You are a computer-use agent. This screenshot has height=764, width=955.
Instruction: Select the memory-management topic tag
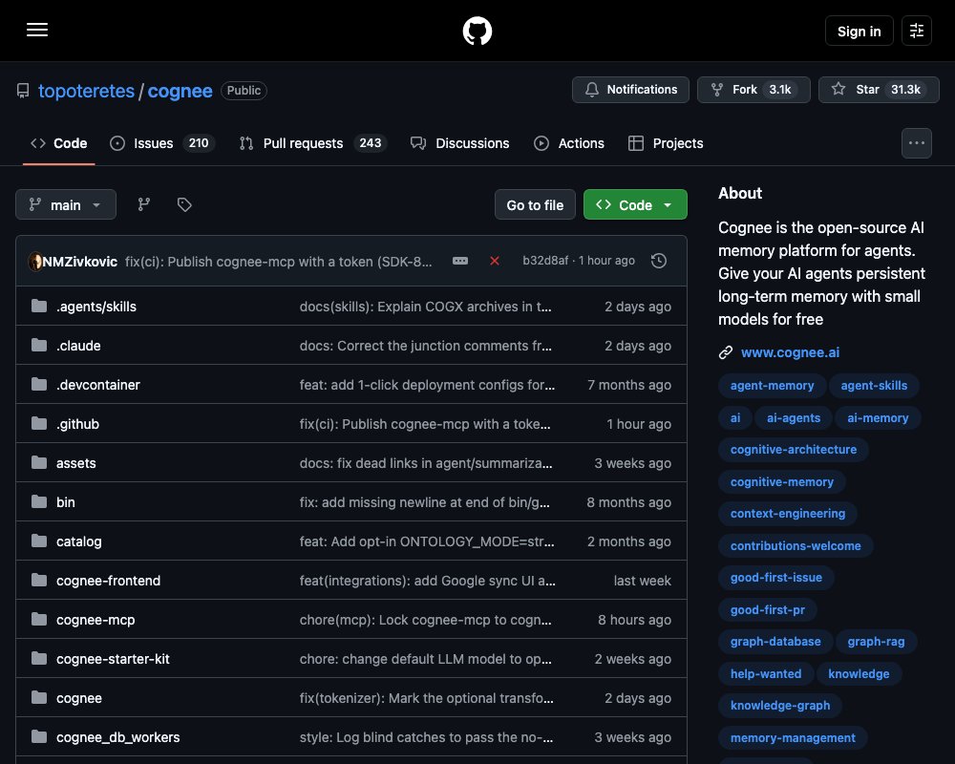click(793, 738)
